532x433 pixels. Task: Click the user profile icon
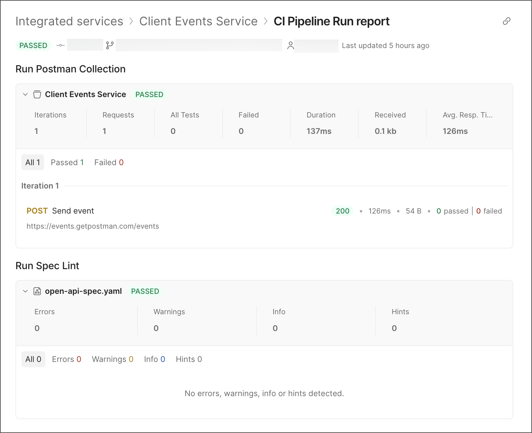[290, 45]
